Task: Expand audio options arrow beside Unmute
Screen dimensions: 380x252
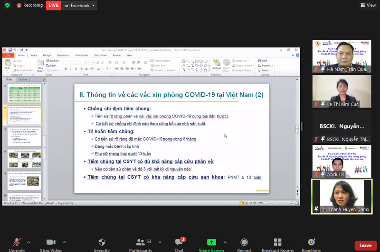Action: 28,242
